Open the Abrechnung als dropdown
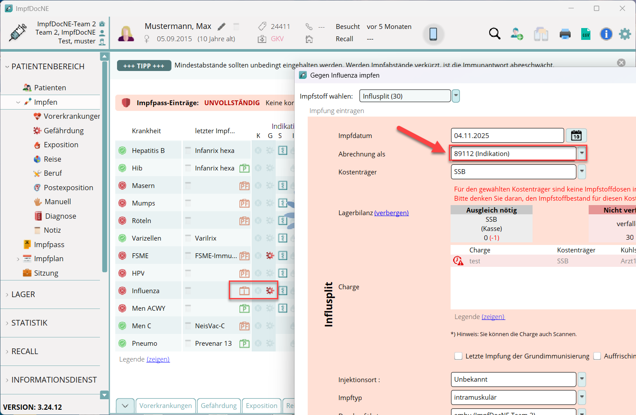The width and height of the screenshot is (636, 415). (582, 153)
